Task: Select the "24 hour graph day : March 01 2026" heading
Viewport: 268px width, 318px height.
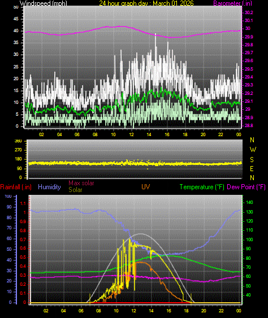Action: (x=146, y=3)
